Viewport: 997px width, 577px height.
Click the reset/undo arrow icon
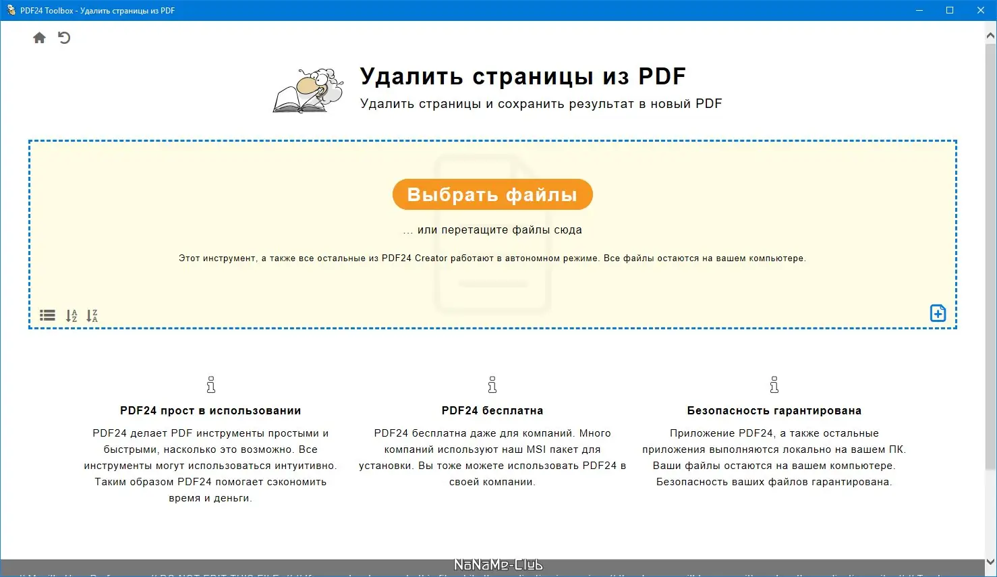click(x=64, y=38)
